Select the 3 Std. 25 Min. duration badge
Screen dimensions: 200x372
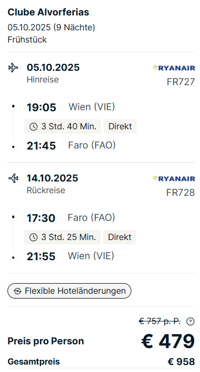(62, 237)
